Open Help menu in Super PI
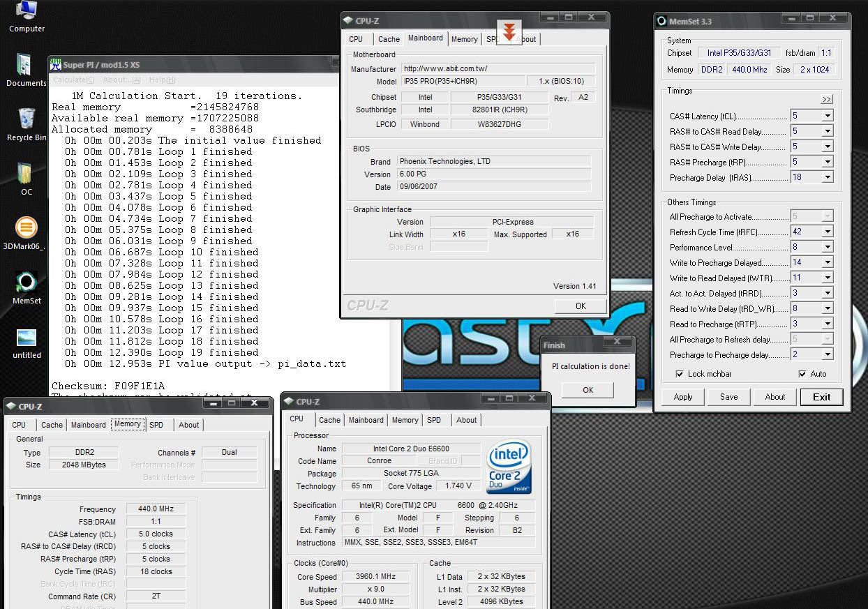The image size is (868, 609). [161, 80]
